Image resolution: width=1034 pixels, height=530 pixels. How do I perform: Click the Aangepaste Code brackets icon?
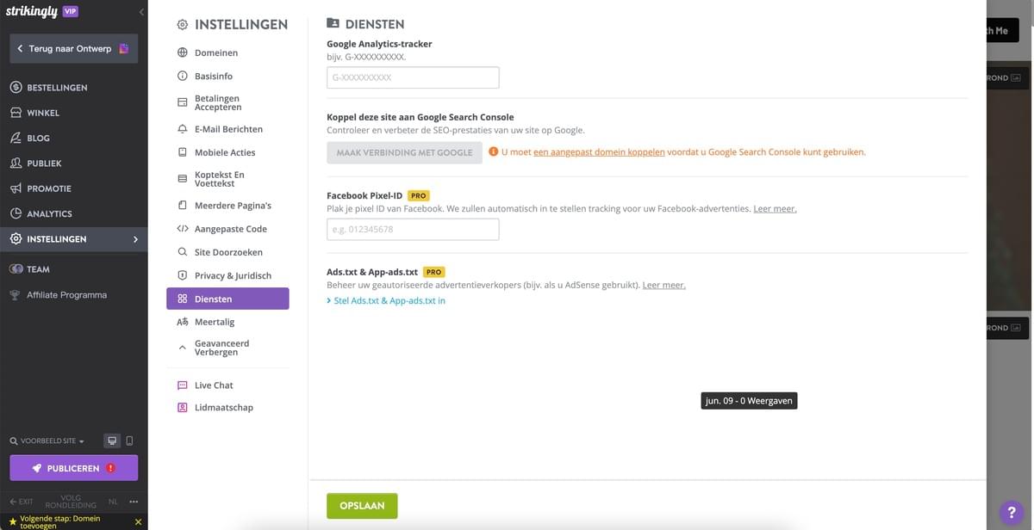(183, 229)
